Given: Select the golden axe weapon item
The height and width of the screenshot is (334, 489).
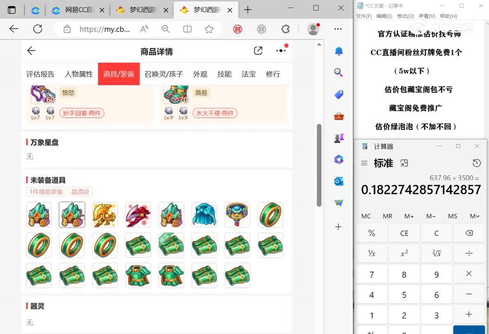Looking at the screenshot, I should (105, 215).
